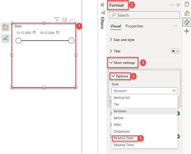Click the magnifier icon in the Search box

click(x=114, y=15)
